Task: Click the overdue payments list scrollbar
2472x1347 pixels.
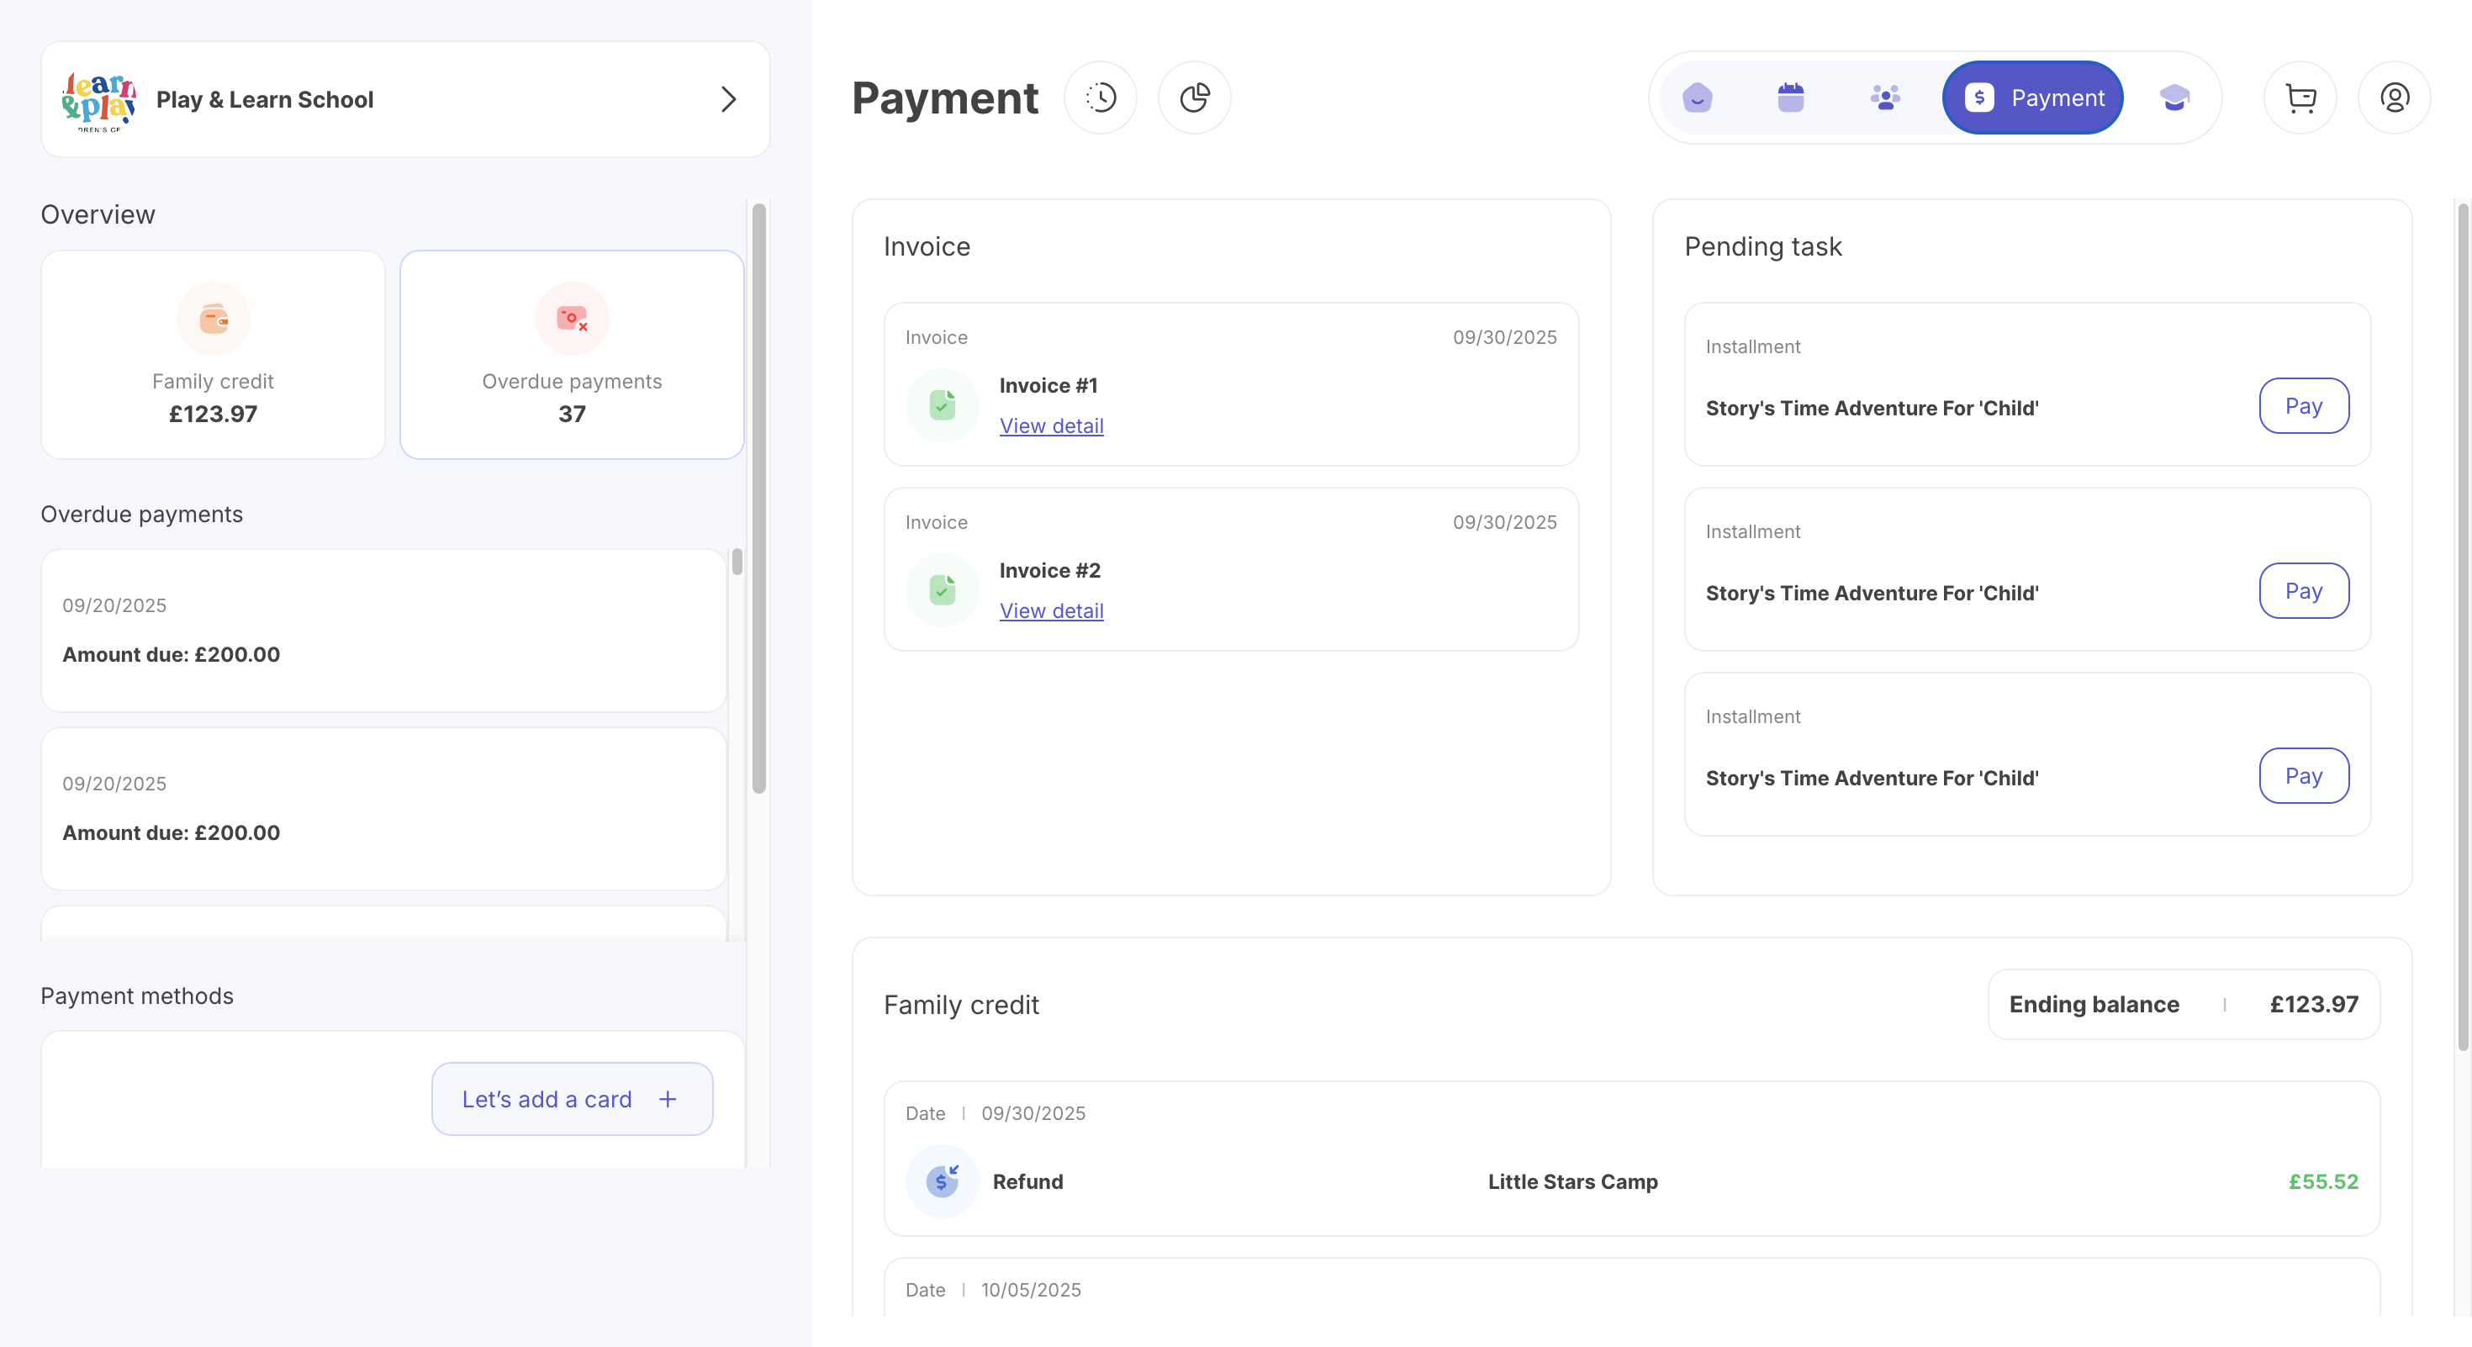Action: coord(737,563)
